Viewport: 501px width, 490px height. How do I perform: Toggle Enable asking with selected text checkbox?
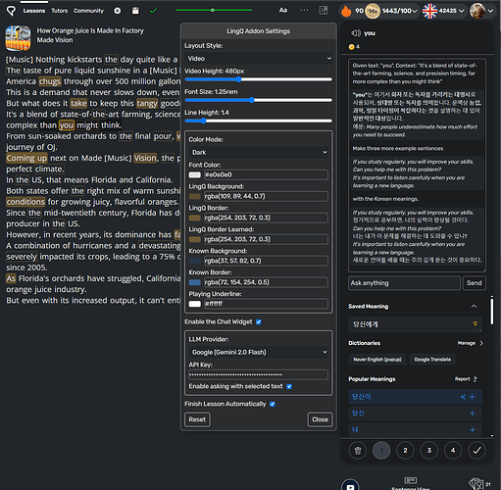tap(289, 386)
